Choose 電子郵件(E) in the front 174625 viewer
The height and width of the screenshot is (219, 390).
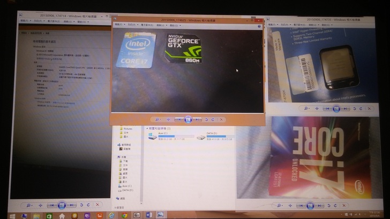pyautogui.click(x=147, y=25)
